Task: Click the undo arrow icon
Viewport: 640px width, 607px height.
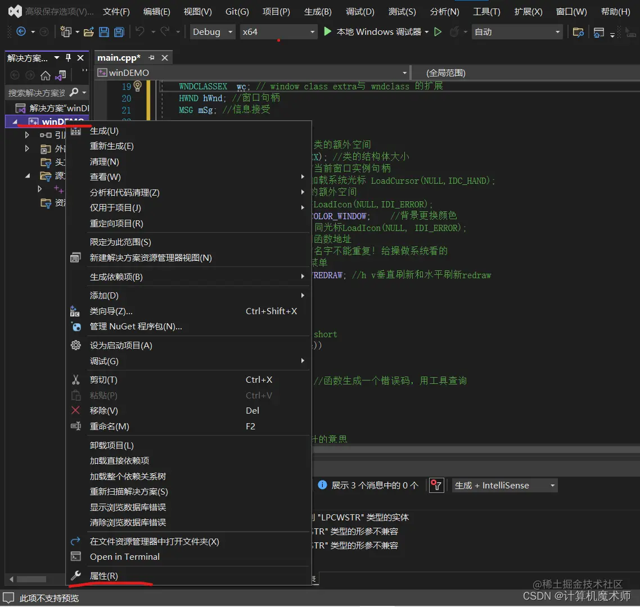Action: 140,31
